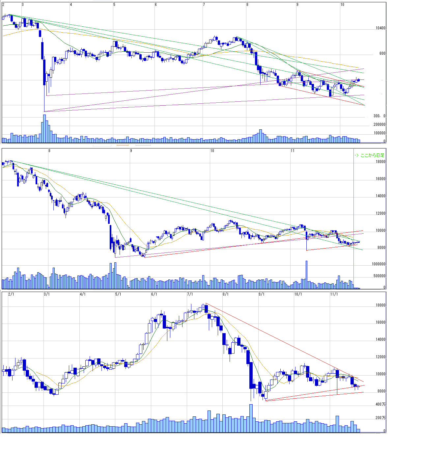Select month 5 marker on top chart axis
Image resolution: width=448 pixels, height=449 pixels.
114,5
